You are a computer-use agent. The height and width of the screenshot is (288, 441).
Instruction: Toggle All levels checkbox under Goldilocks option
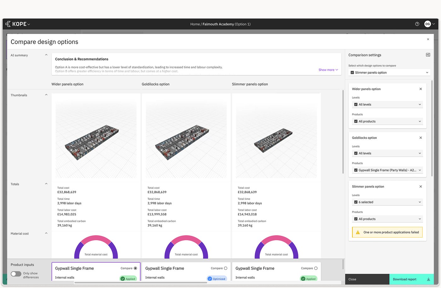point(356,153)
